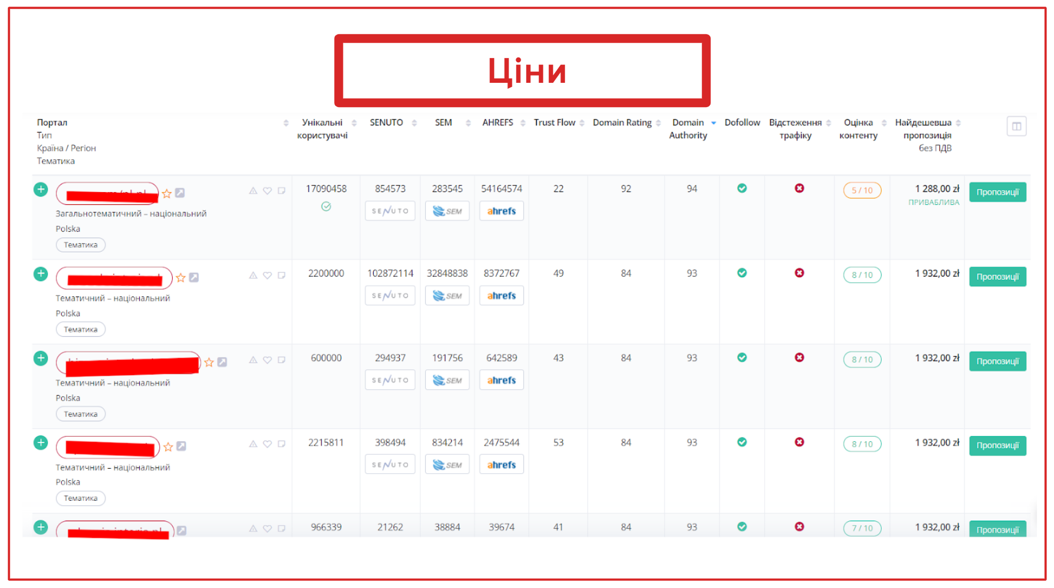The image size is (1054, 588).
Task: Click the note icon in first row
Action: (282, 190)
